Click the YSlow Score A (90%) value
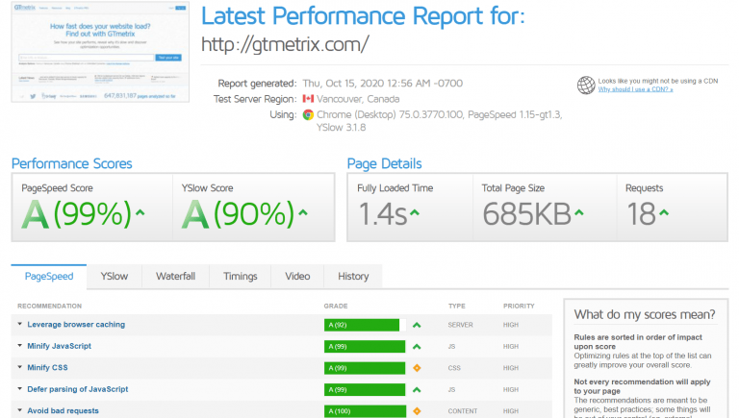The image size is (739, 418). pos(238,214)
